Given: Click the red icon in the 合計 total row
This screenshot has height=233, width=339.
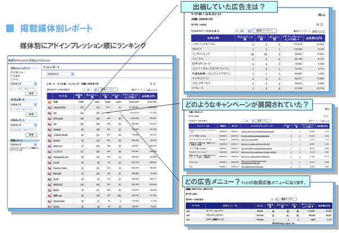Looking at the screenshot, I should click(x=50, y=102).
